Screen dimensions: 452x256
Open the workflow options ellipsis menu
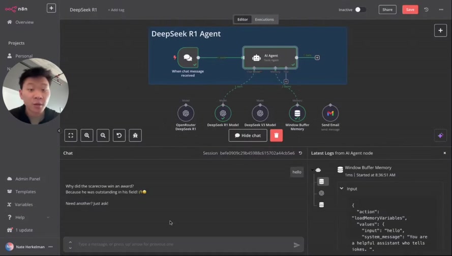click(441, 10)
